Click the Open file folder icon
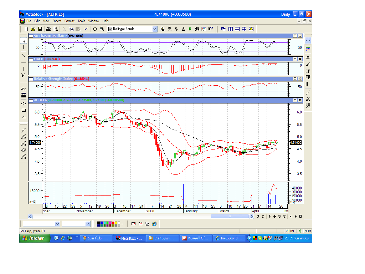The image size is (365, 274). point(33,29)
